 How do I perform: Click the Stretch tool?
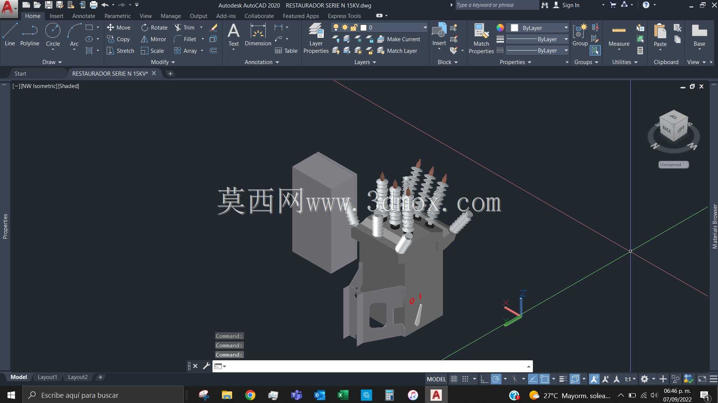click(x=120, y=51)
